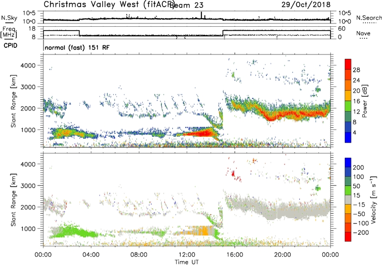Click the '16:00' time tick label
The image size is (382, 265).
click(234, 255)
